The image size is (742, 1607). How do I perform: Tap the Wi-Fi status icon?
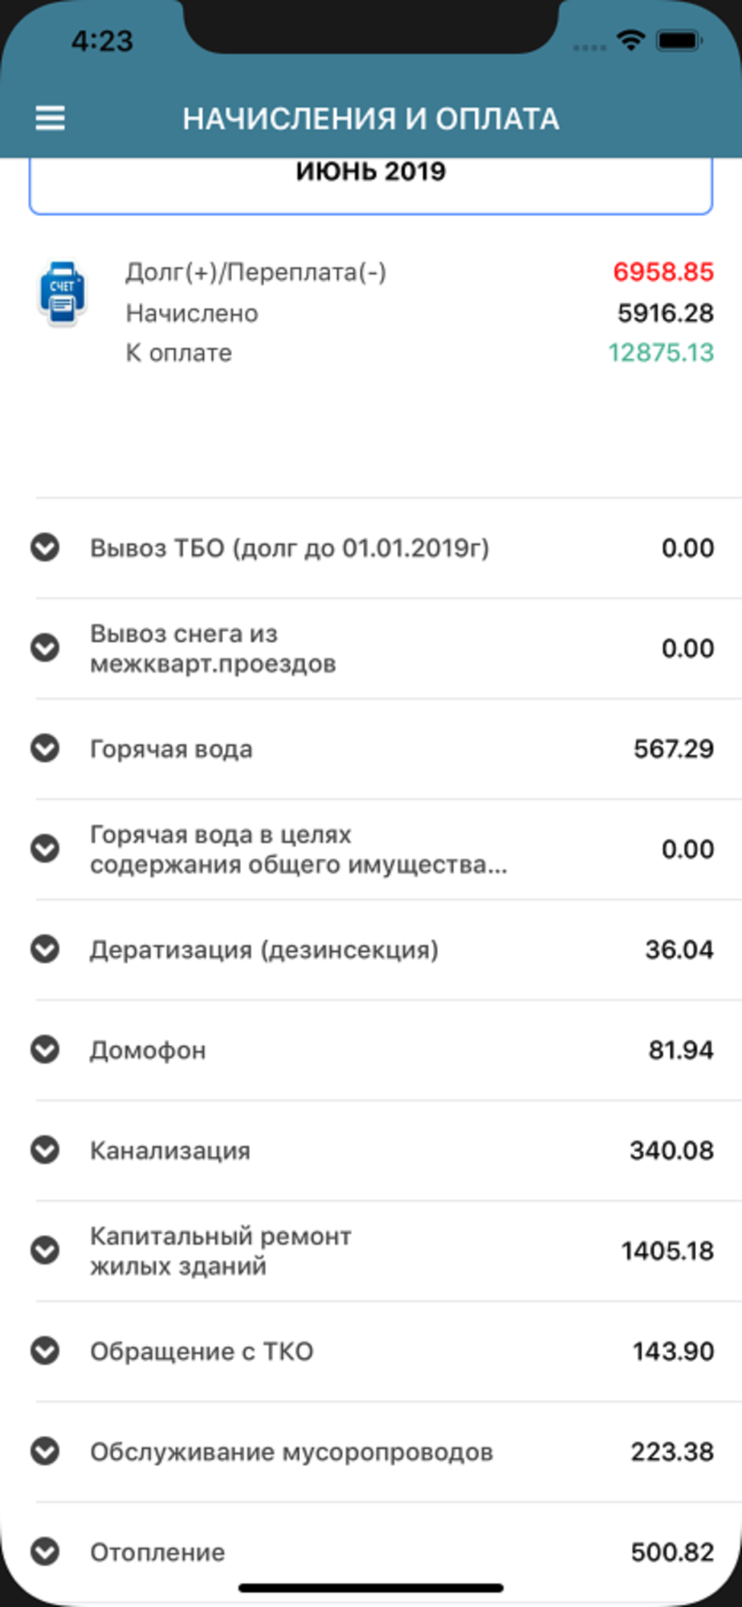coord(631,40)
